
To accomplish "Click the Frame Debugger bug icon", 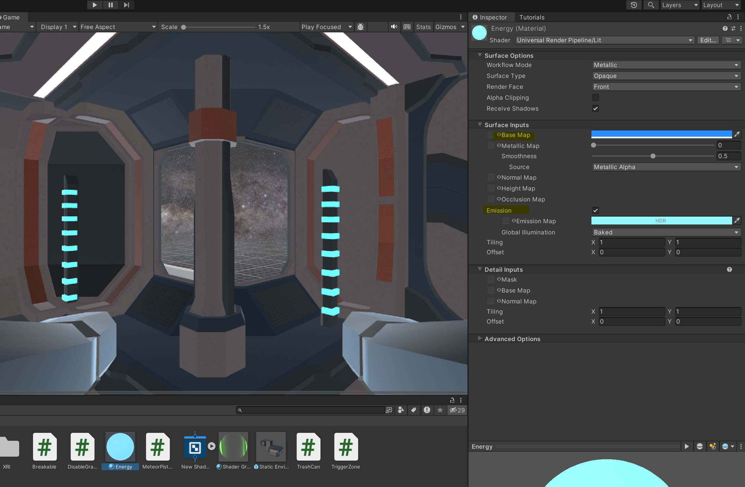I will 360,27.
